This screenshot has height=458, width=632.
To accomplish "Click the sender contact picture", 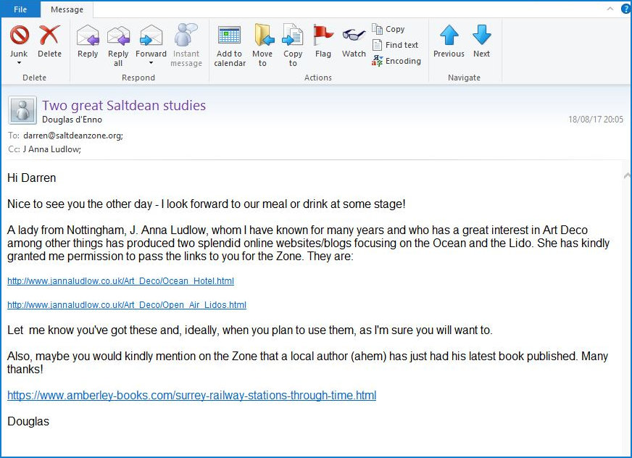I will tap(22, 110).
